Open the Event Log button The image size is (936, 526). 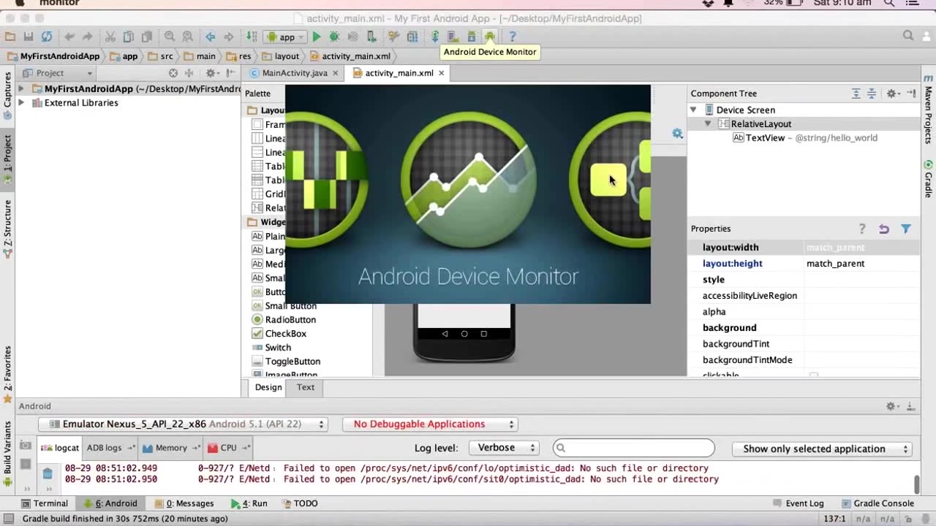799,503
